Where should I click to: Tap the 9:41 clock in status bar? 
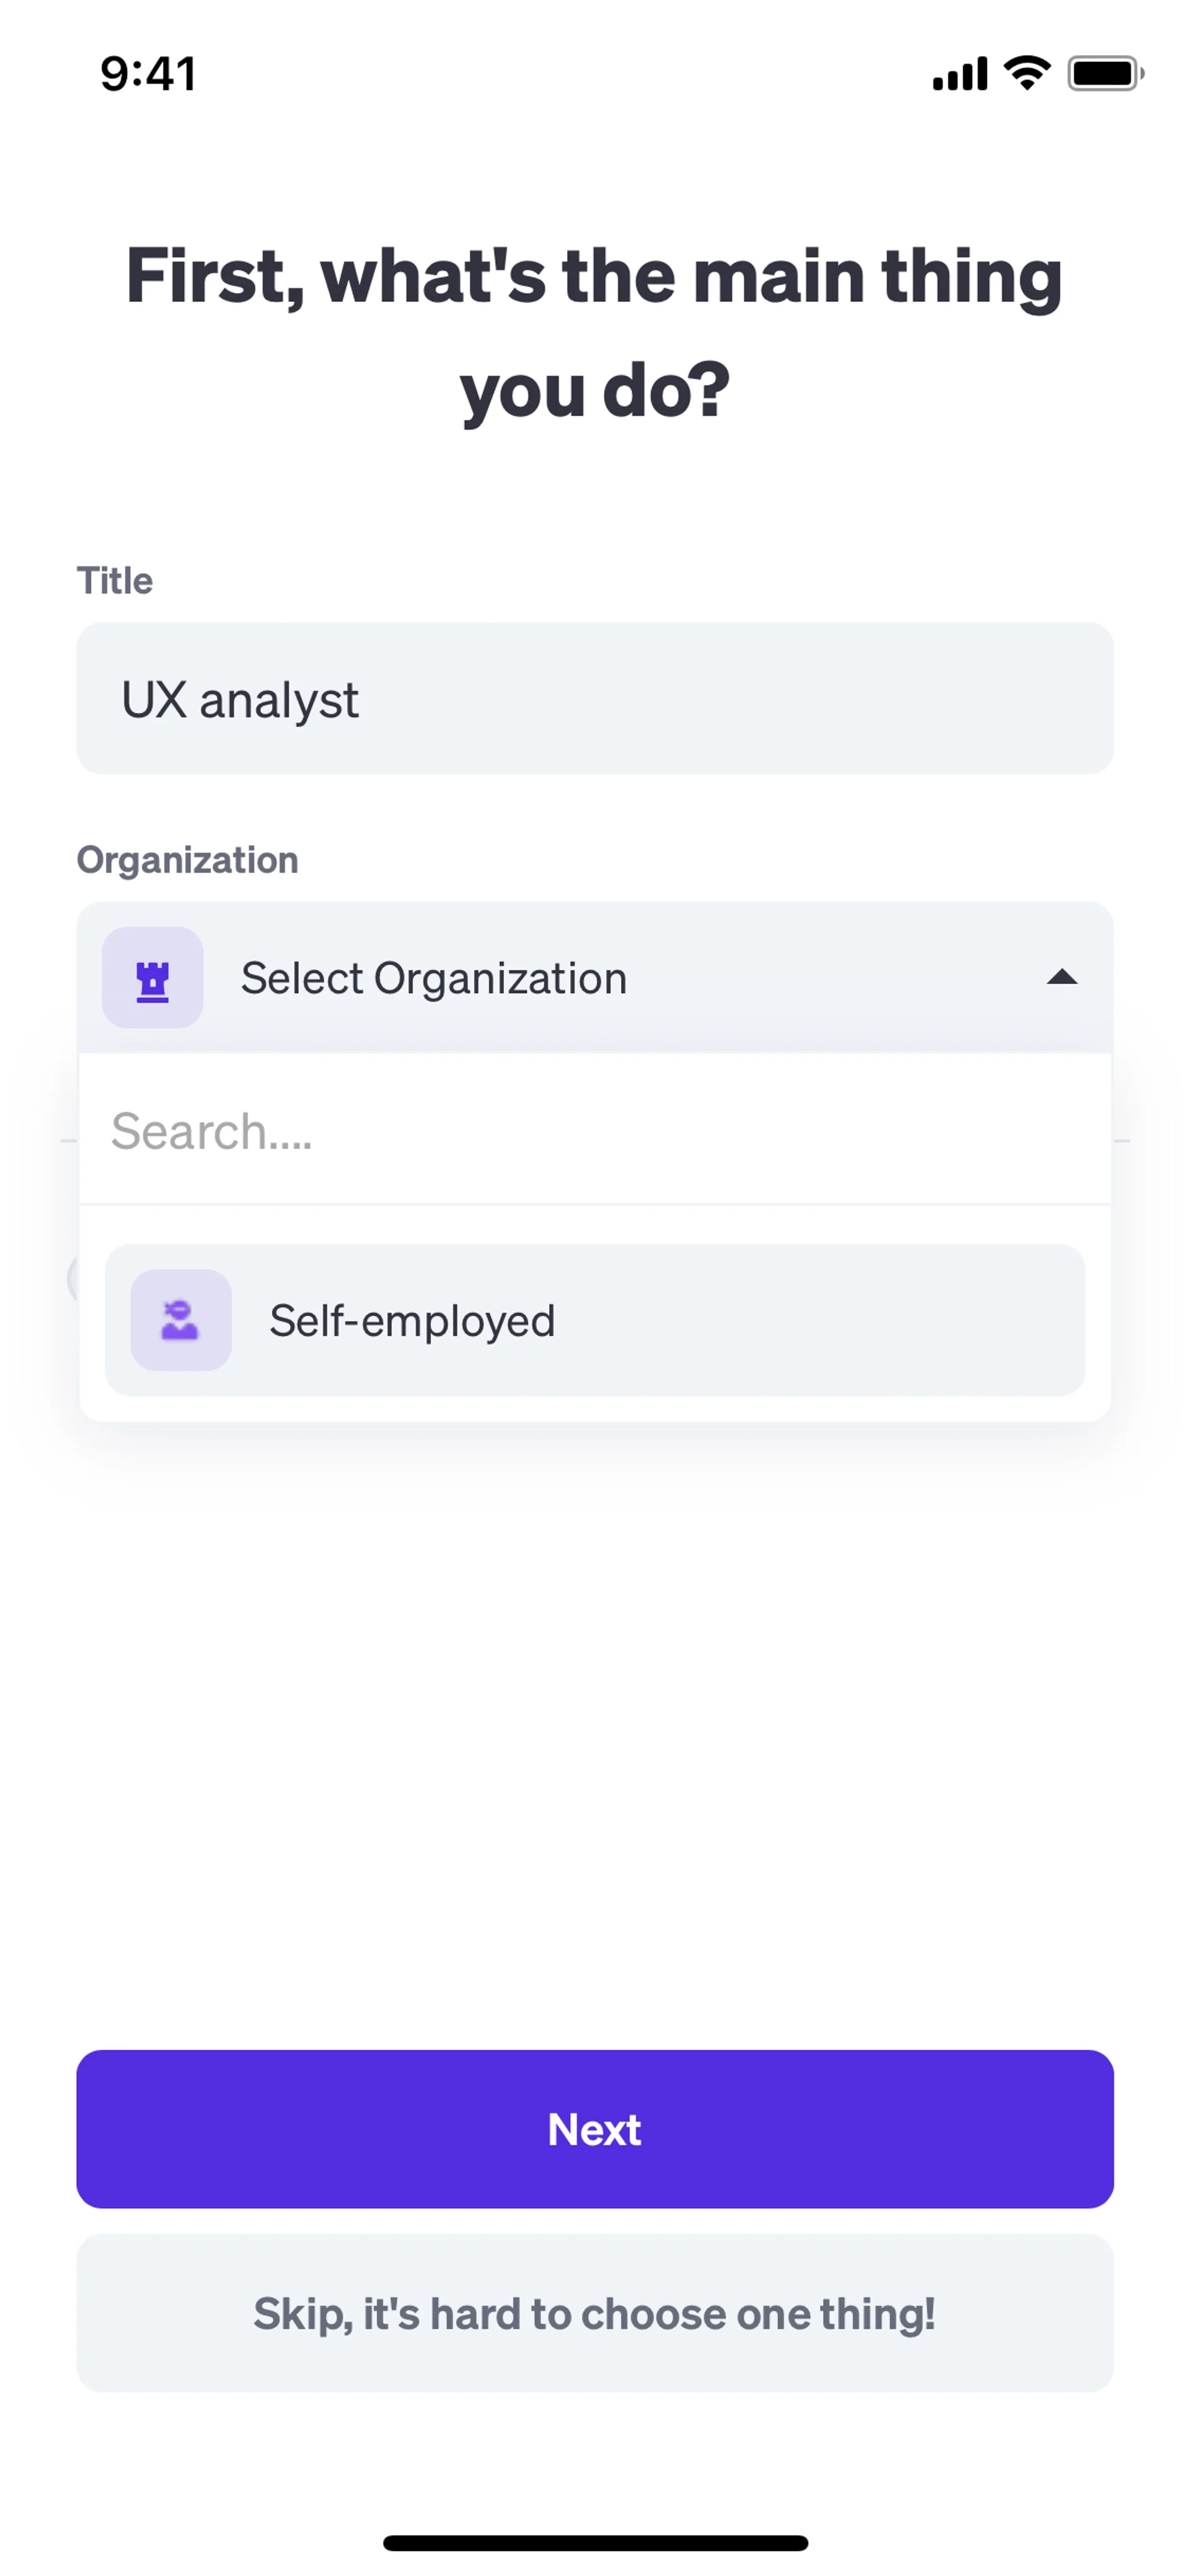(148, 74)
